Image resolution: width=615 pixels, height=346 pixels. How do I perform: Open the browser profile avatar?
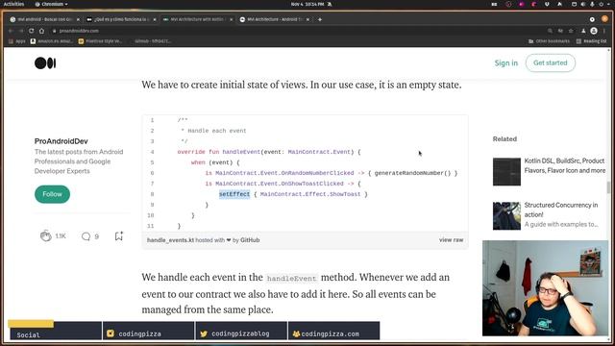[x=594, y=31]
